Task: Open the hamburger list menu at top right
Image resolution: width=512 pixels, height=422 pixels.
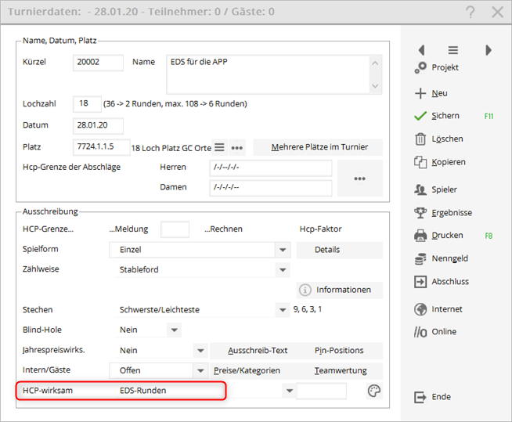Action: pos(453,50)
